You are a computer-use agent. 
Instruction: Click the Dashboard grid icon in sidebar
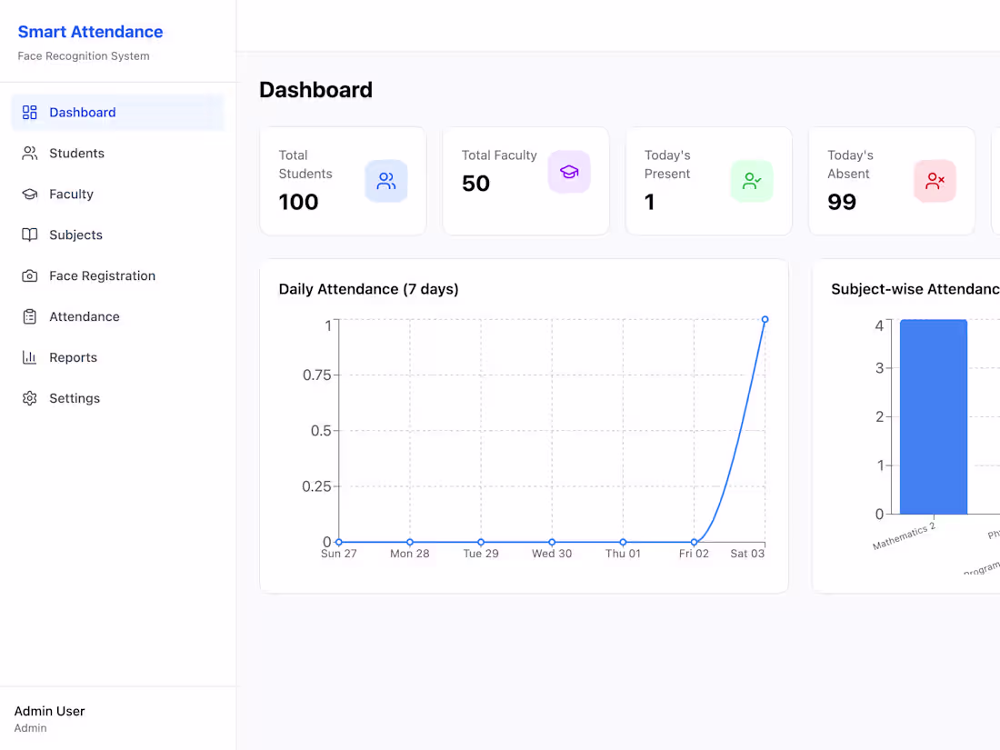pyautogui.click(x=29, y=112)
